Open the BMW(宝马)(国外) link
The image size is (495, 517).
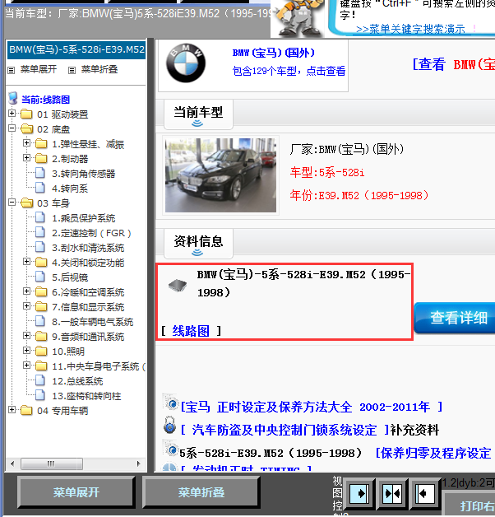tap(273, 53)
